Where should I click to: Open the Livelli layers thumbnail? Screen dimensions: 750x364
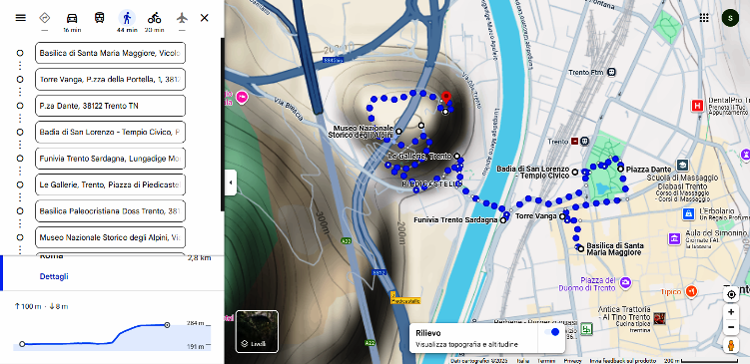[x=257, y=331]
